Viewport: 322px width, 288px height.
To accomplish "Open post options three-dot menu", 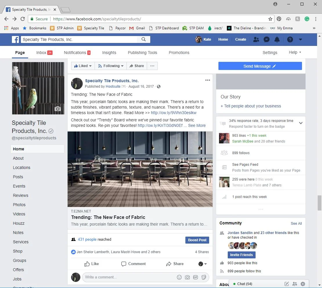I will point(208,80).
